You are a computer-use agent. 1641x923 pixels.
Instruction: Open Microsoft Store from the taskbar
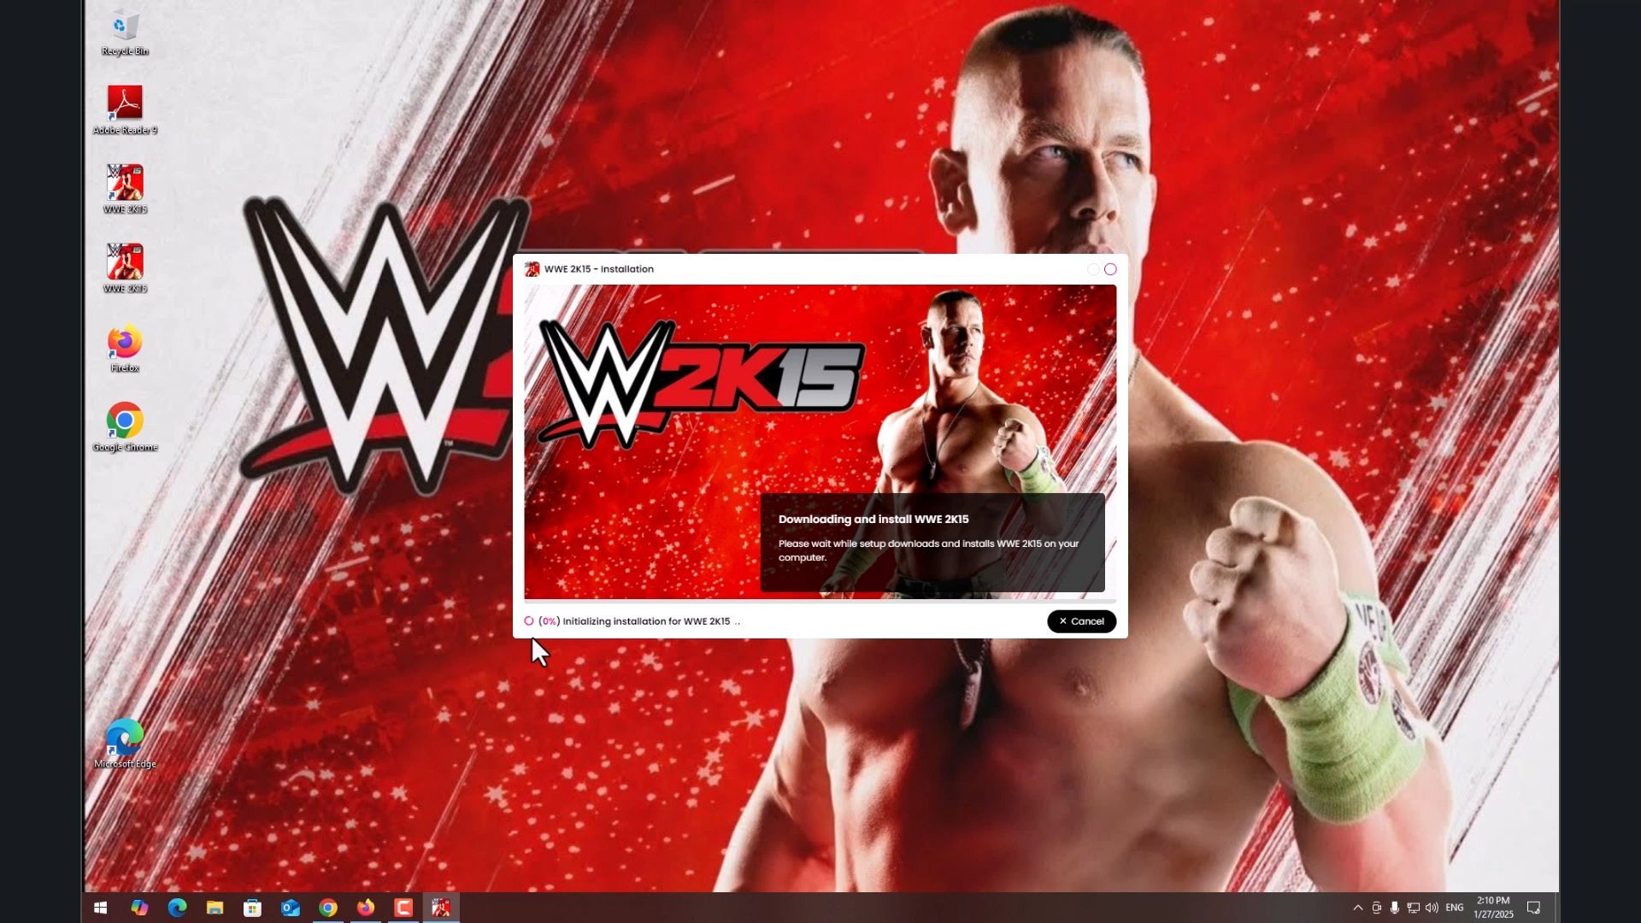coord(252,908)
